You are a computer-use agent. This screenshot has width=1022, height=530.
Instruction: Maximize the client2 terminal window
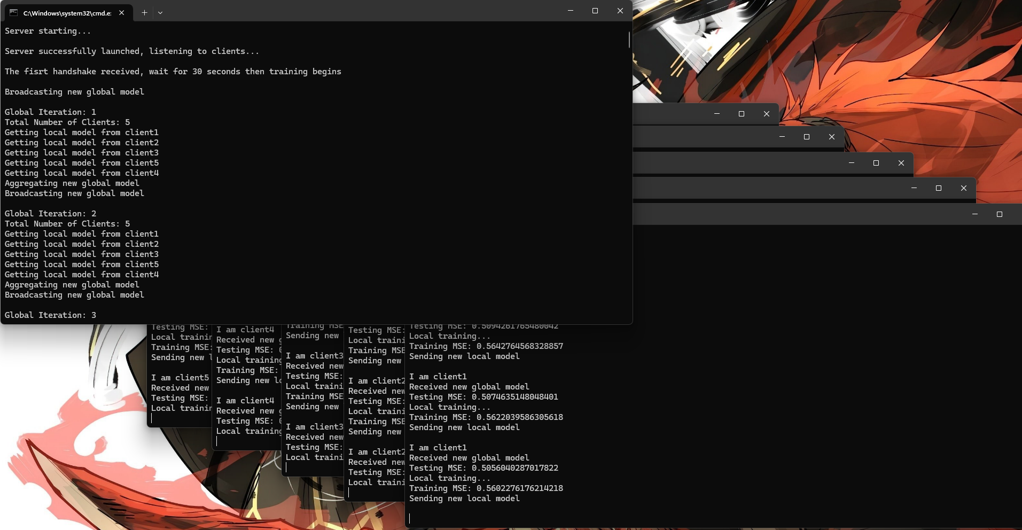(939, 188)
